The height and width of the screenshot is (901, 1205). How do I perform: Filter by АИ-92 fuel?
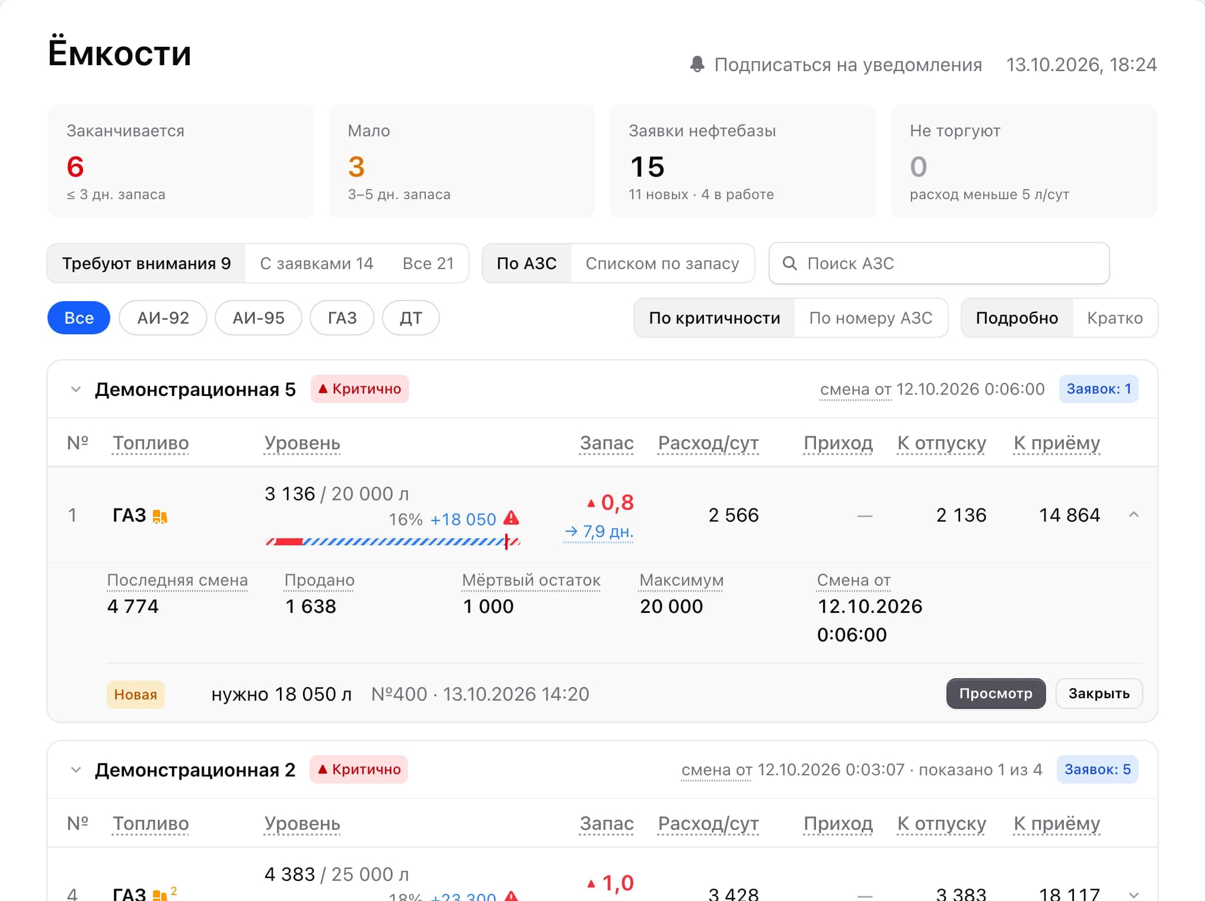point(163,318)
